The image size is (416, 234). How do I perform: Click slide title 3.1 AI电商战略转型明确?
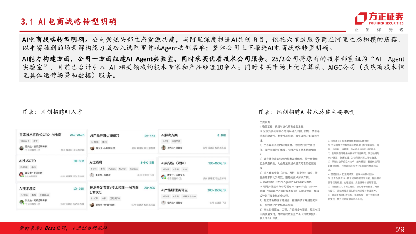(69, 22)
